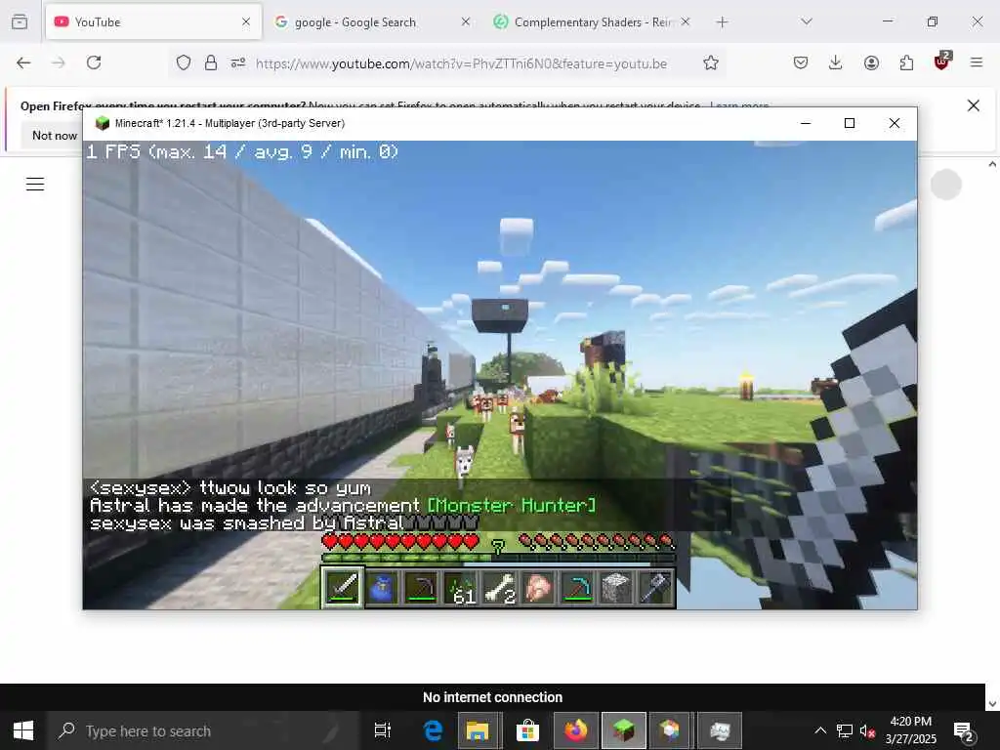Reload the YouTube page

[x=94, y=62]
